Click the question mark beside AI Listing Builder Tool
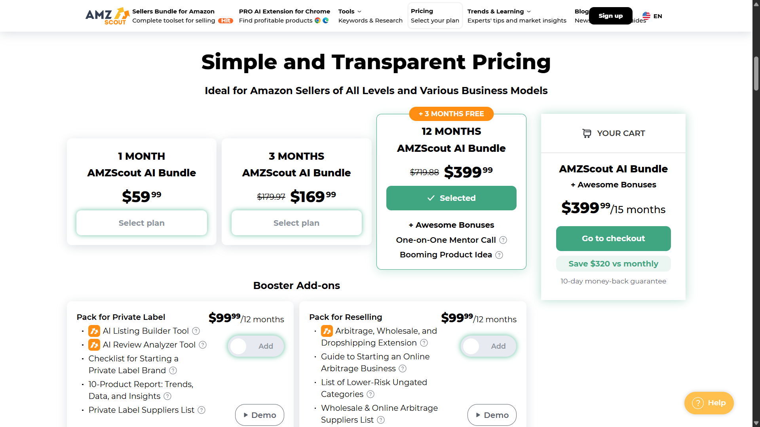760x427 pixels. [x=196, y=331]
